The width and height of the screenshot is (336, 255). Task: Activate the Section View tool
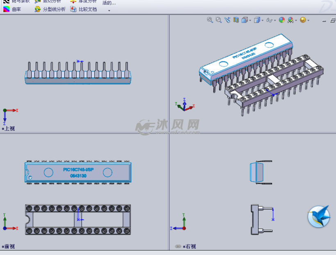coord(236,20)
